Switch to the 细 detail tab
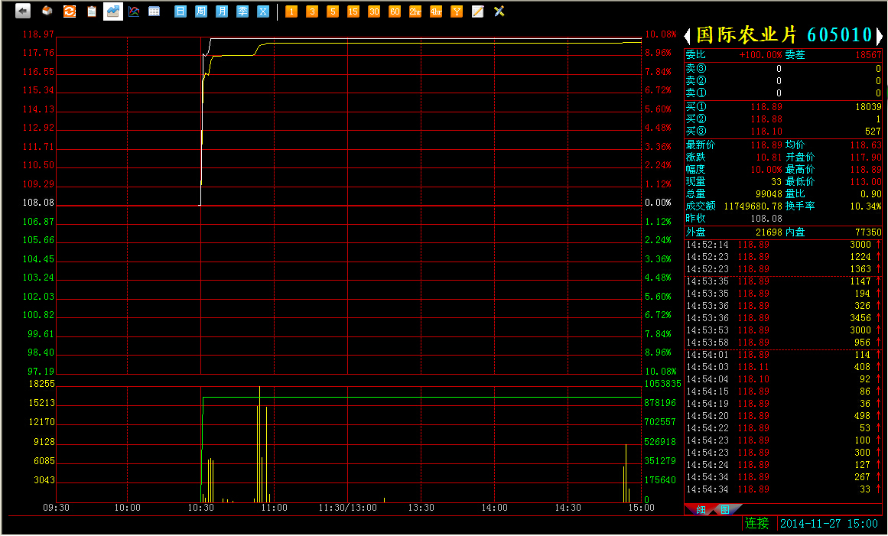 701,510
